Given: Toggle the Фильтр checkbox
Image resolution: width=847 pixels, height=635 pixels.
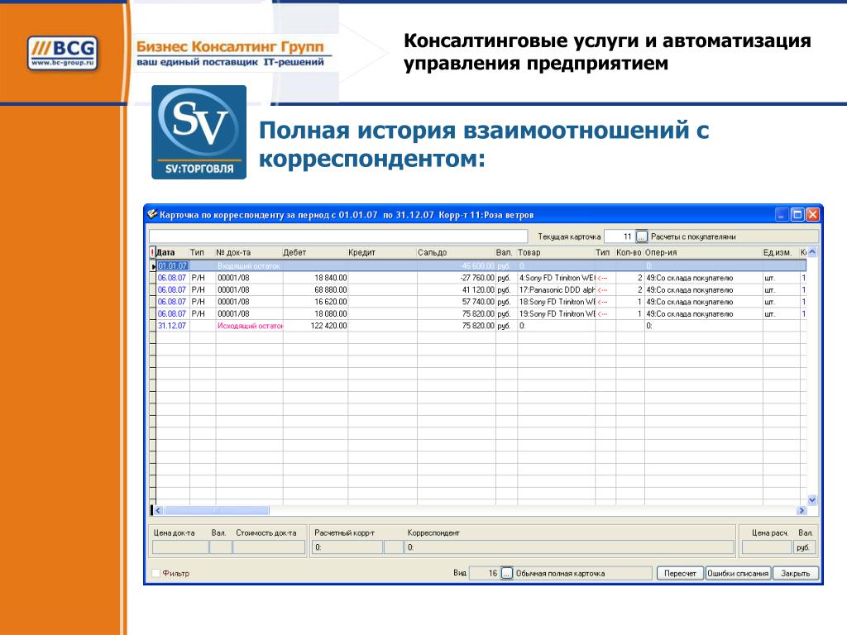Looking at the screenshot, I should tap(156, 573).
